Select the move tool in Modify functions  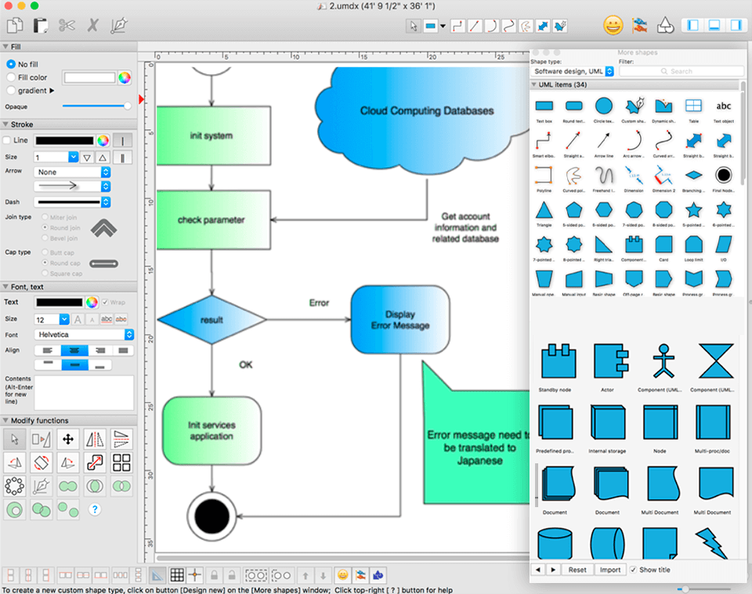tap(67, 439)
